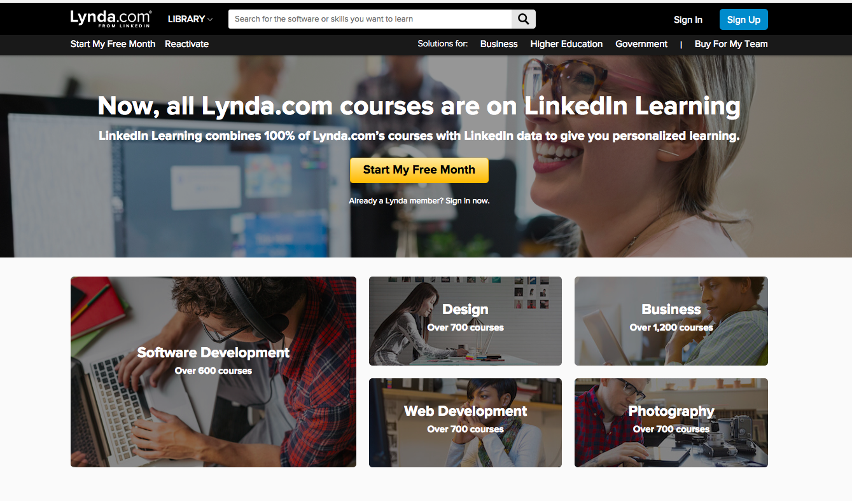
Task: Expand the LIBRARY dropdown menu
Action: tap(190, 19)
